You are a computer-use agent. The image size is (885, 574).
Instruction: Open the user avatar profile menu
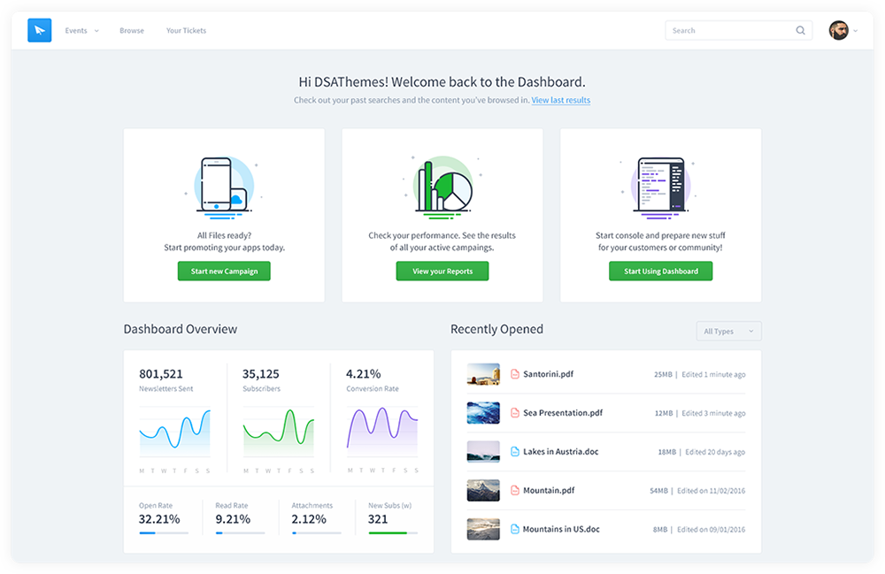[x=839, y=30]
